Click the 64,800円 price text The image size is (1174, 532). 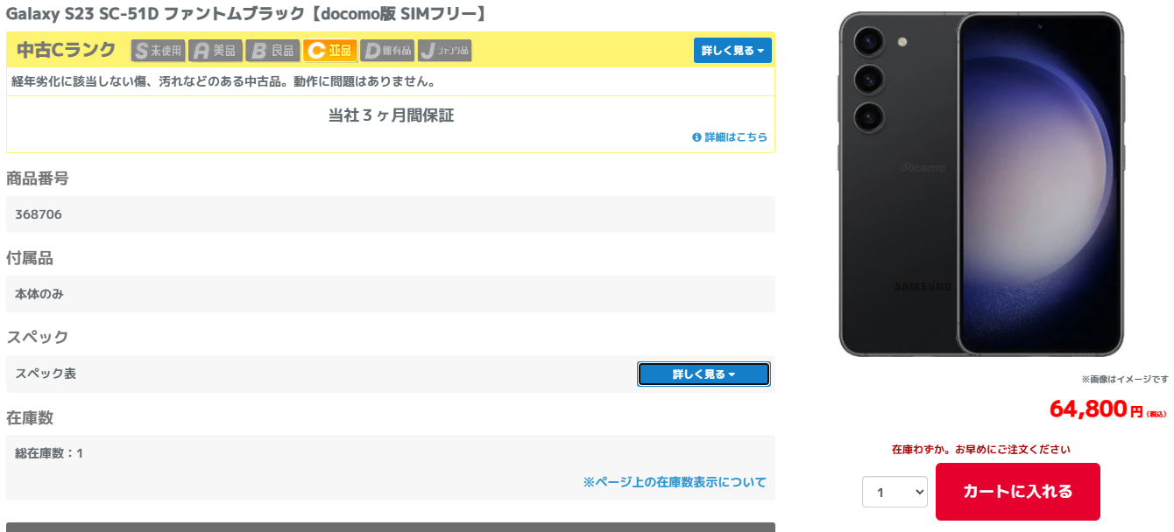(x=1108, y=409)
